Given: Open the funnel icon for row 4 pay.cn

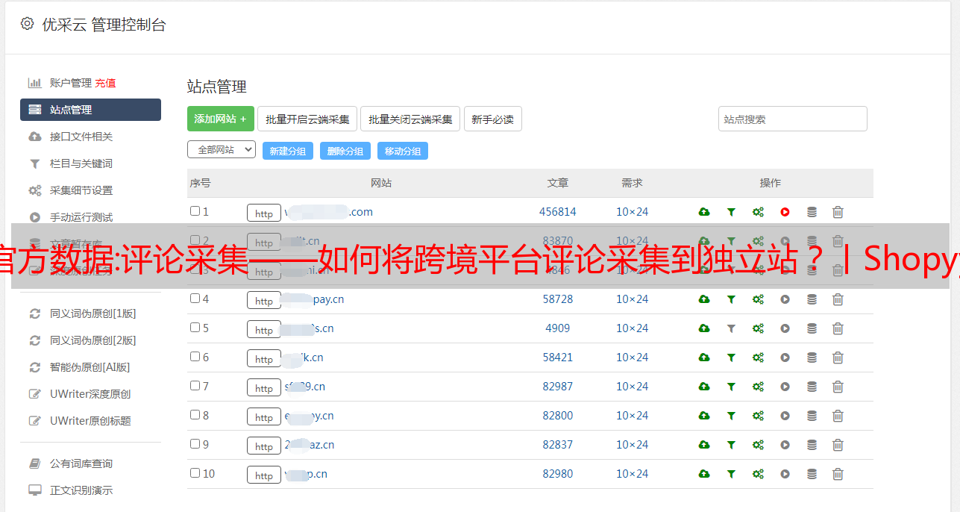Looking at the screenshot, I should (x=731, y=299).
